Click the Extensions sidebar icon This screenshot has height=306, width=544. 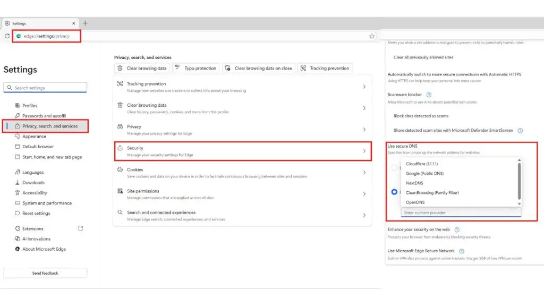coord(18,228)
